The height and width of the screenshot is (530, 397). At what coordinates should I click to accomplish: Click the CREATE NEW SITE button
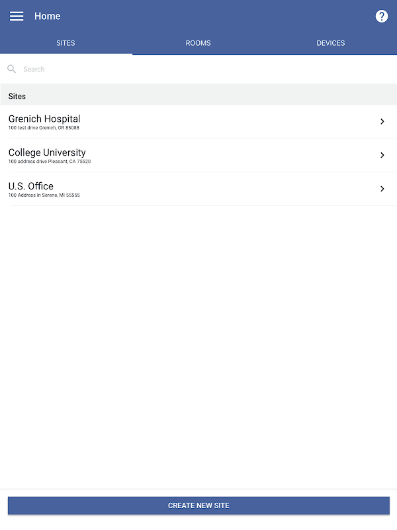coord(198,505)
